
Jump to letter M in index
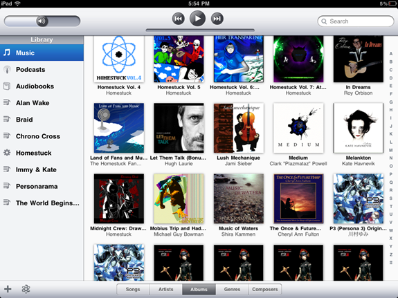click(x=391, y=150)
